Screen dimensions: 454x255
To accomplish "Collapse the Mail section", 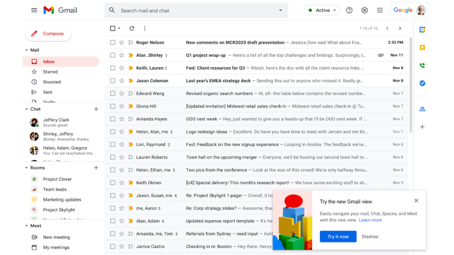I will [x=27, y=50].
